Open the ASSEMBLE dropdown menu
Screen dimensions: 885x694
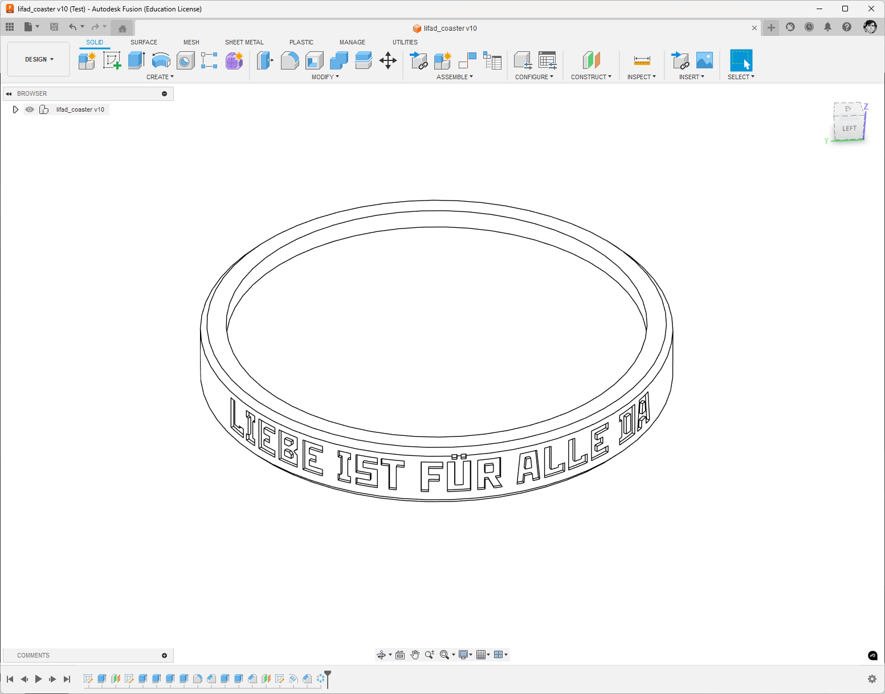point(455,77)
